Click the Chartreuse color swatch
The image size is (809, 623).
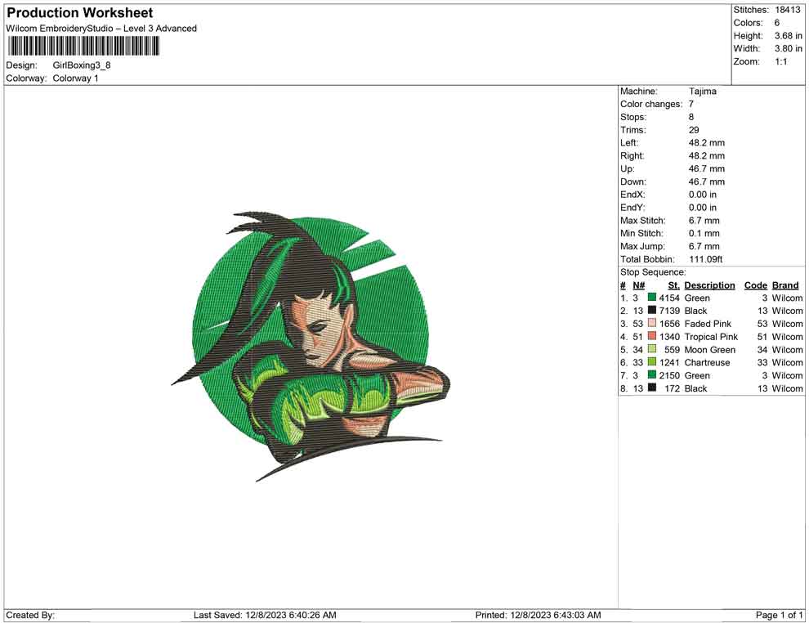click(x=651, y=362)
